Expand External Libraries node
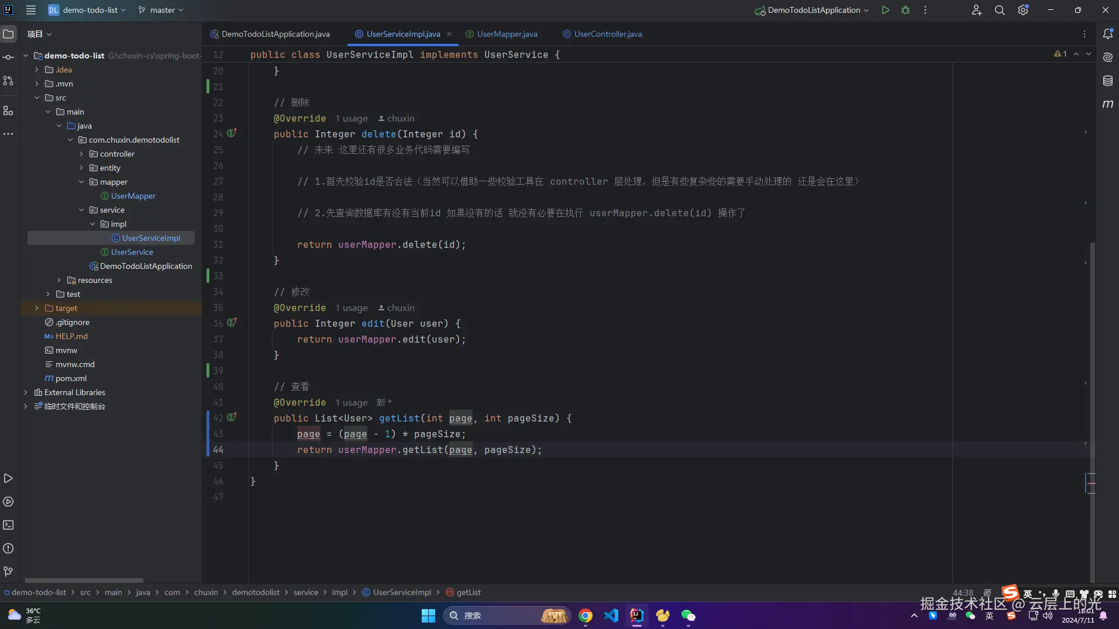1119x629 pixels. pyautogui.click(x=26, y=392)
